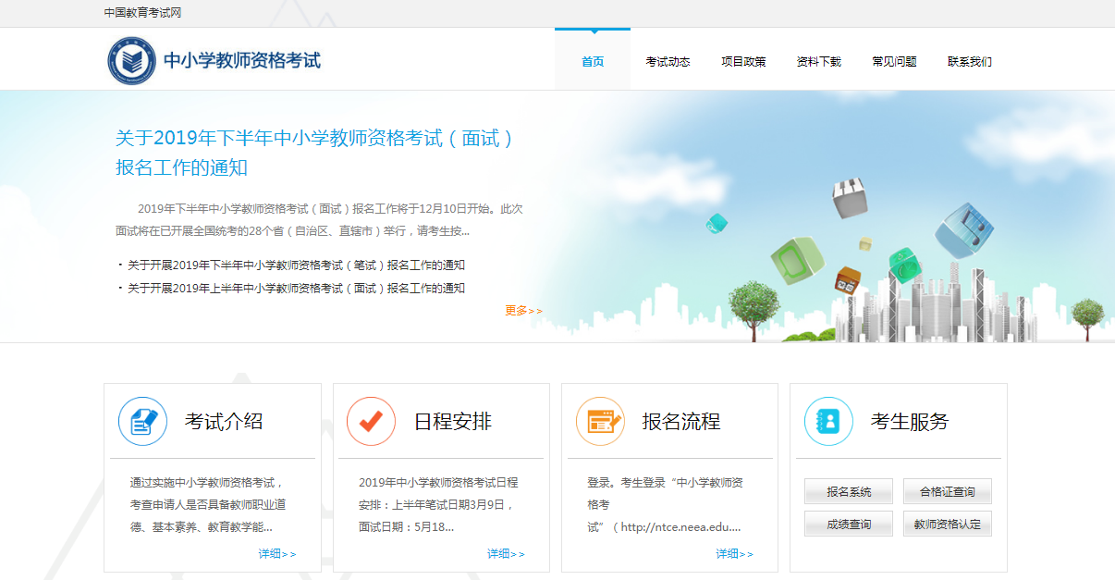Go to the 考试动态 menu item
The image size is (1115, 580).
pyautogui.click(x=668, y=62)
